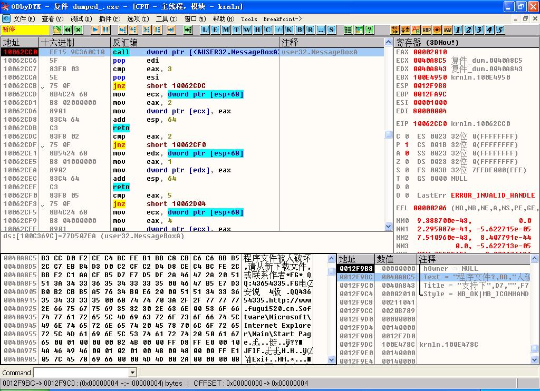Click numbered toolbar button 1
The height and width of the screenshot is (391, 540).
pos(458,30)
